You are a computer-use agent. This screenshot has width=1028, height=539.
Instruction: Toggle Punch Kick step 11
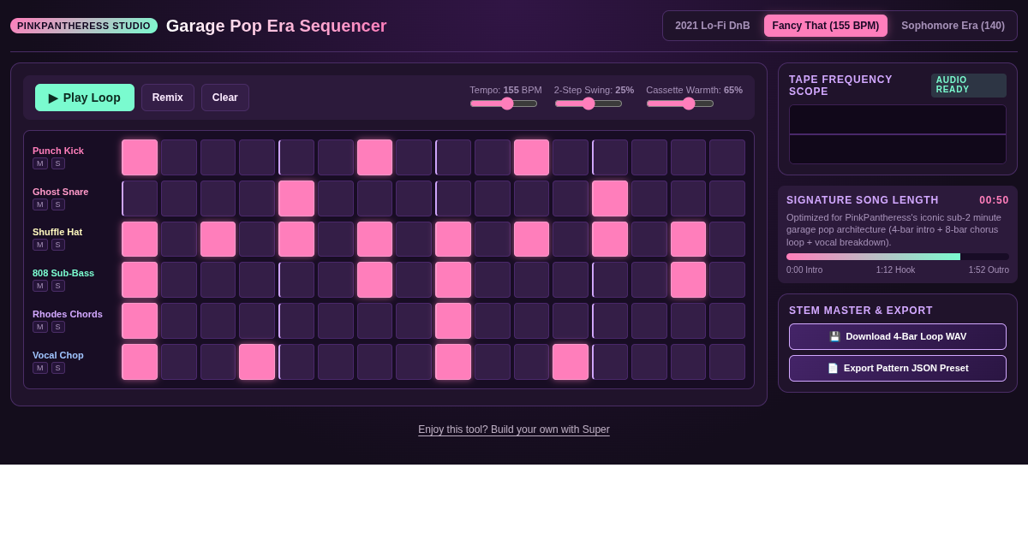pos(532,157)
